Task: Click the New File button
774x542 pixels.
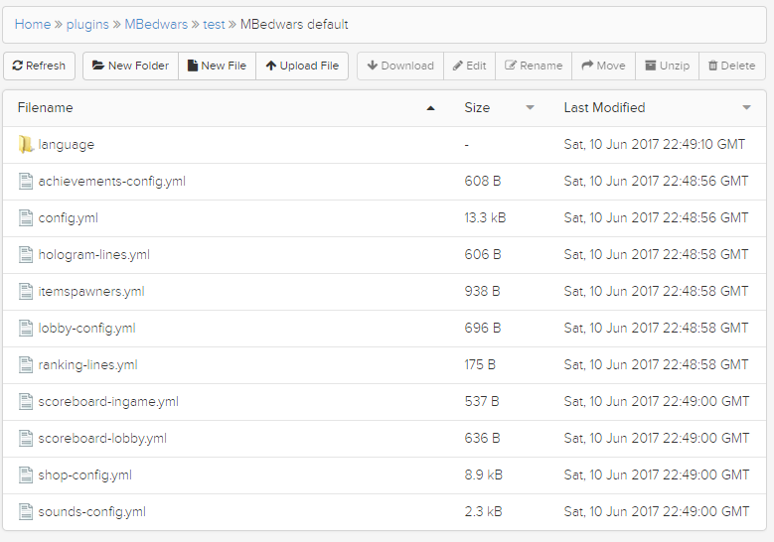Action: pyautogui.click(x=217, y=66)
